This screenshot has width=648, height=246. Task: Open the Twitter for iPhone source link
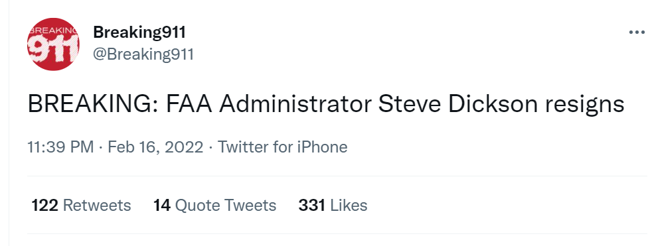(x=283, y=147)
